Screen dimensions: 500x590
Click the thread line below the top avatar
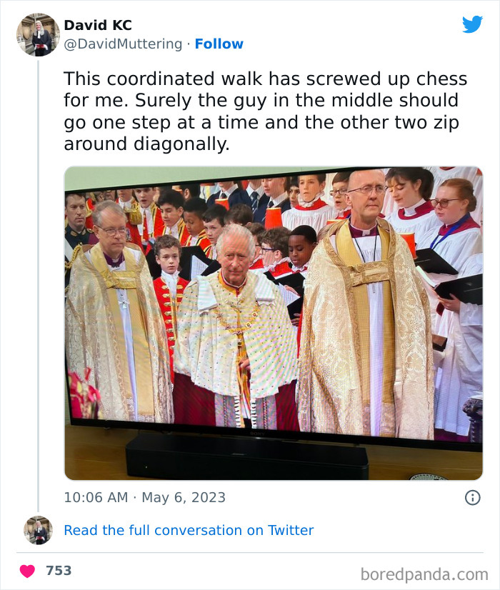38,286
